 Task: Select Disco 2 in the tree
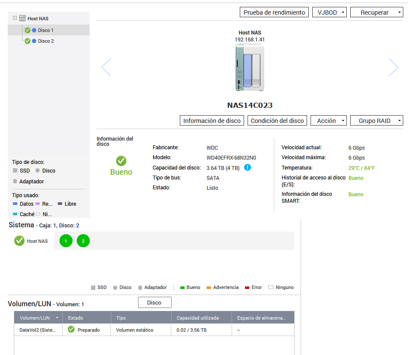click(46, 41)
